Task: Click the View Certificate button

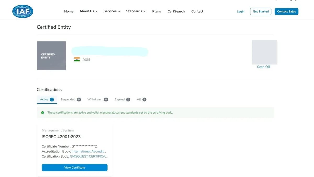Action: coord(75,168)
